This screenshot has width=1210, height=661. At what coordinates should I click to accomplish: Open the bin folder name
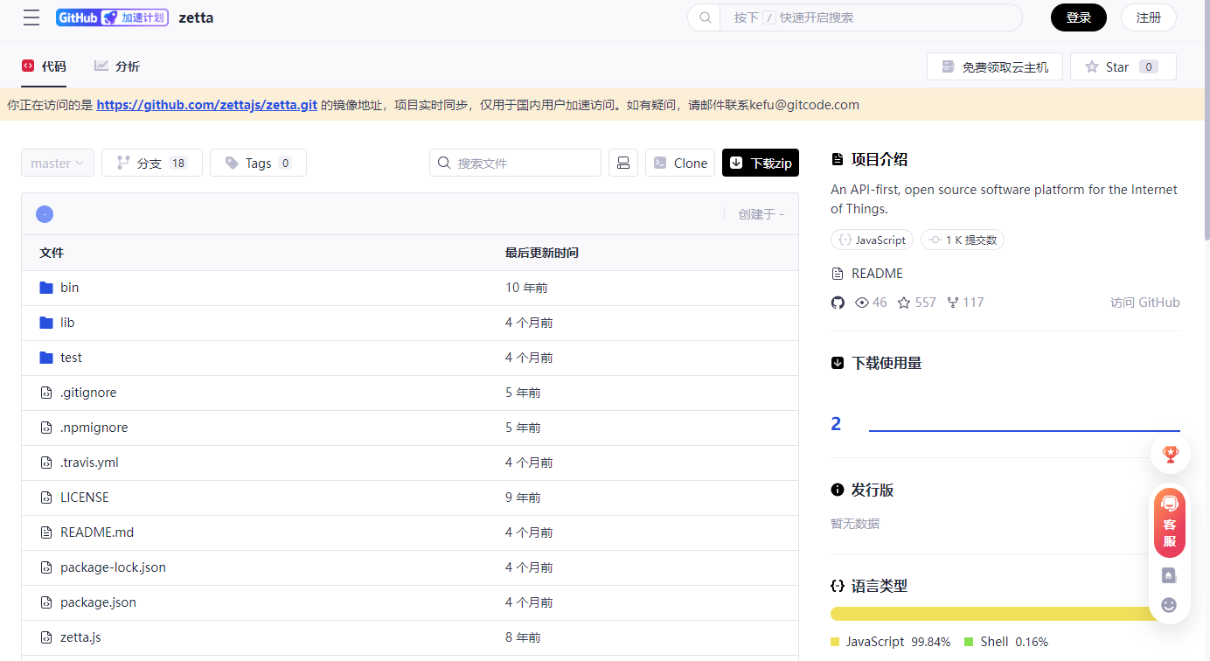pos(70,288)
